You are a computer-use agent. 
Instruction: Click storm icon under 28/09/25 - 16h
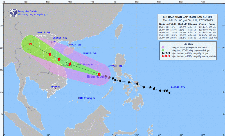[59, 59]
